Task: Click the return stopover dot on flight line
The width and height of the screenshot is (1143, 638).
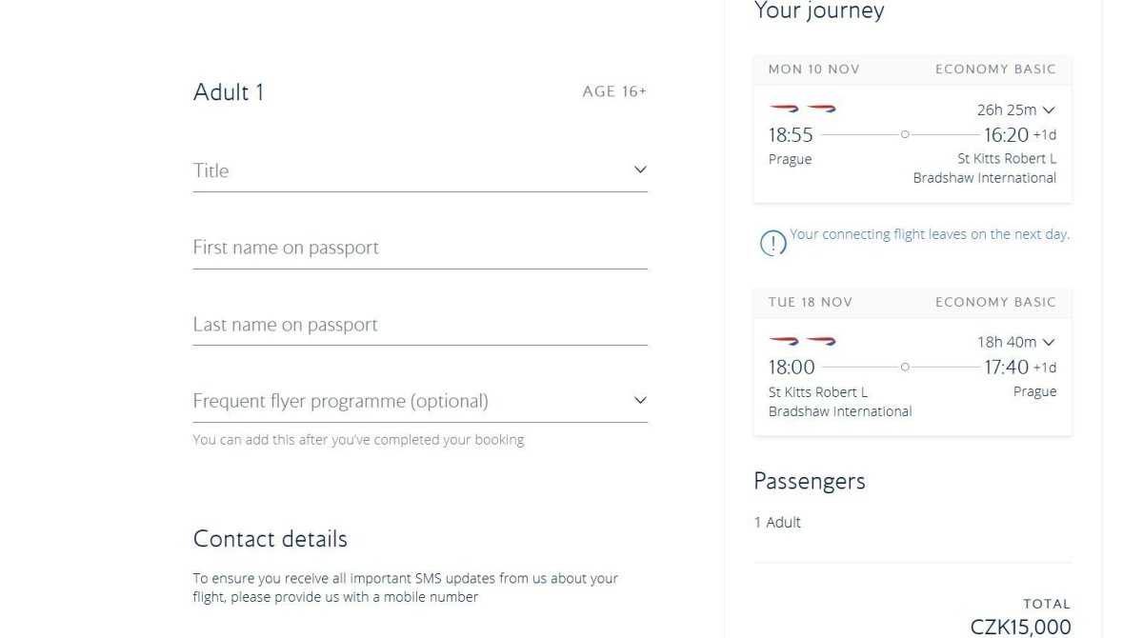Action: pyautogui.click(x=905, y=367)
